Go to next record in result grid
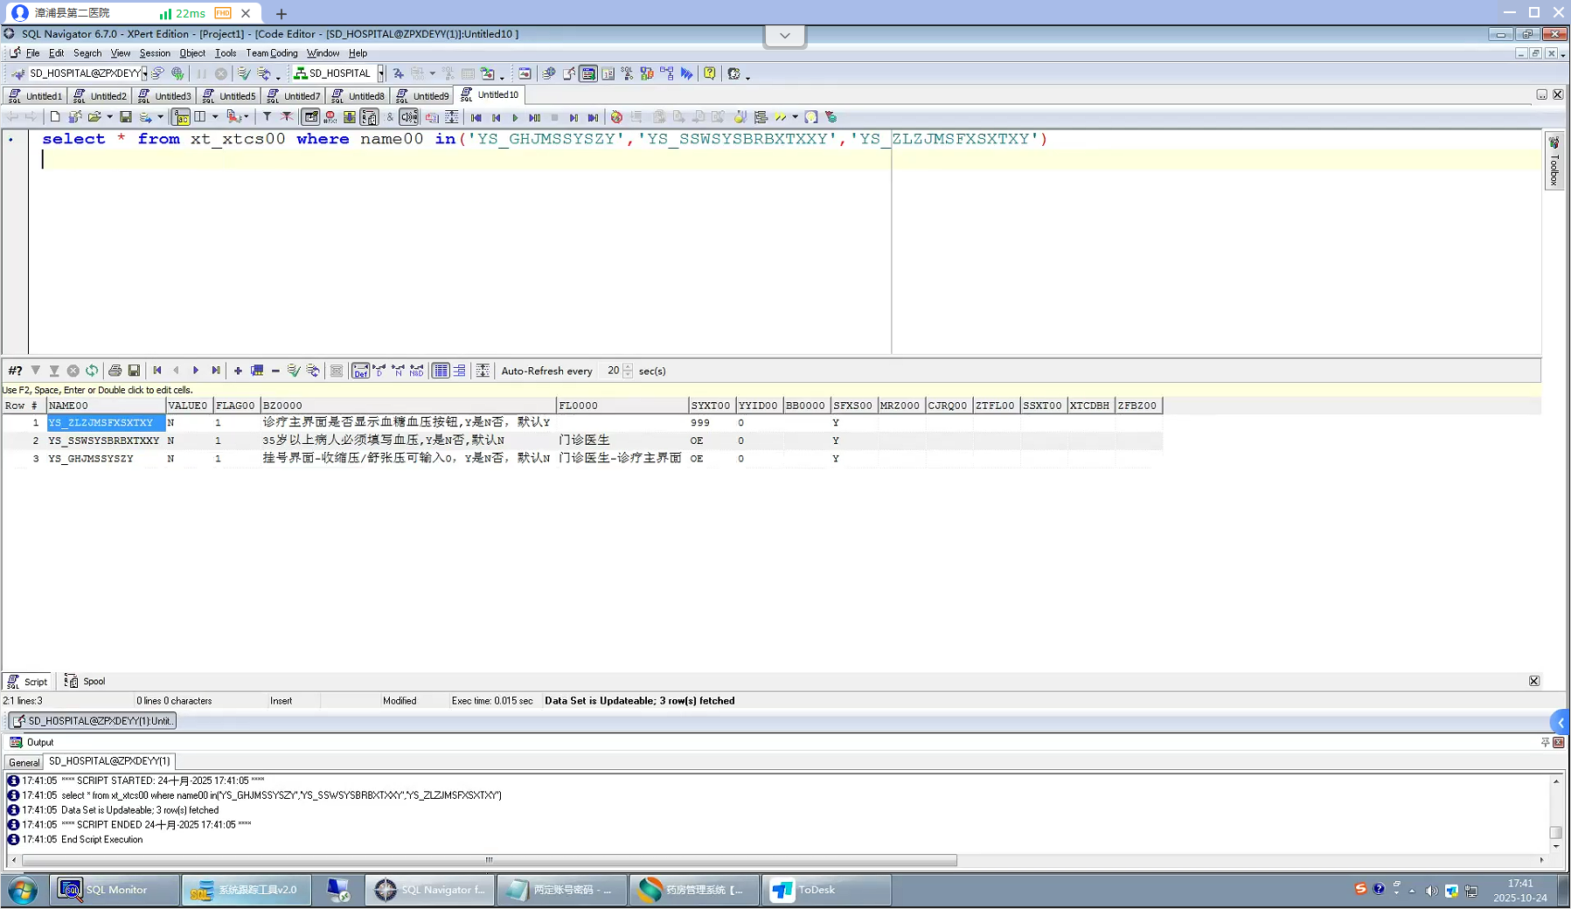 click(x=196, y=371)
